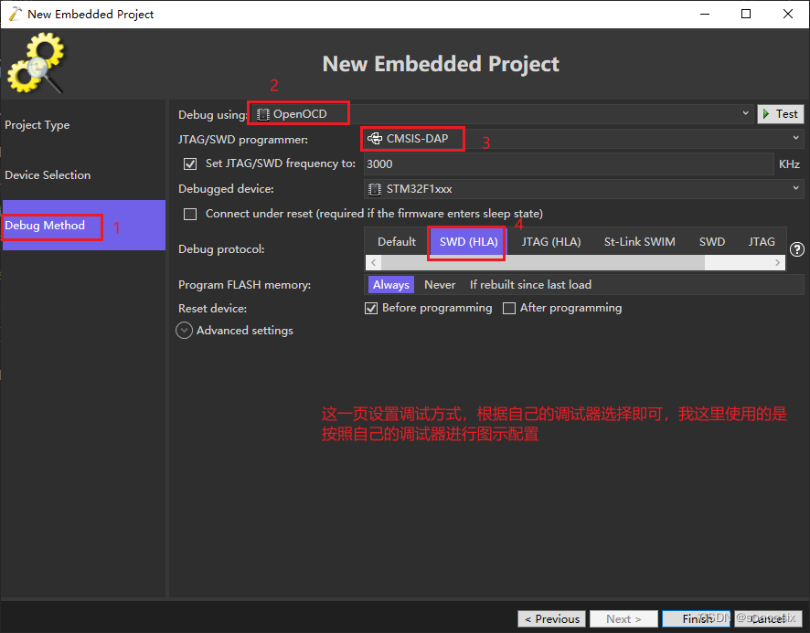Click the CMSIS-DAP programmer icon
The width and height of the screenshot is (810, 633).
(x=376, y=139)
